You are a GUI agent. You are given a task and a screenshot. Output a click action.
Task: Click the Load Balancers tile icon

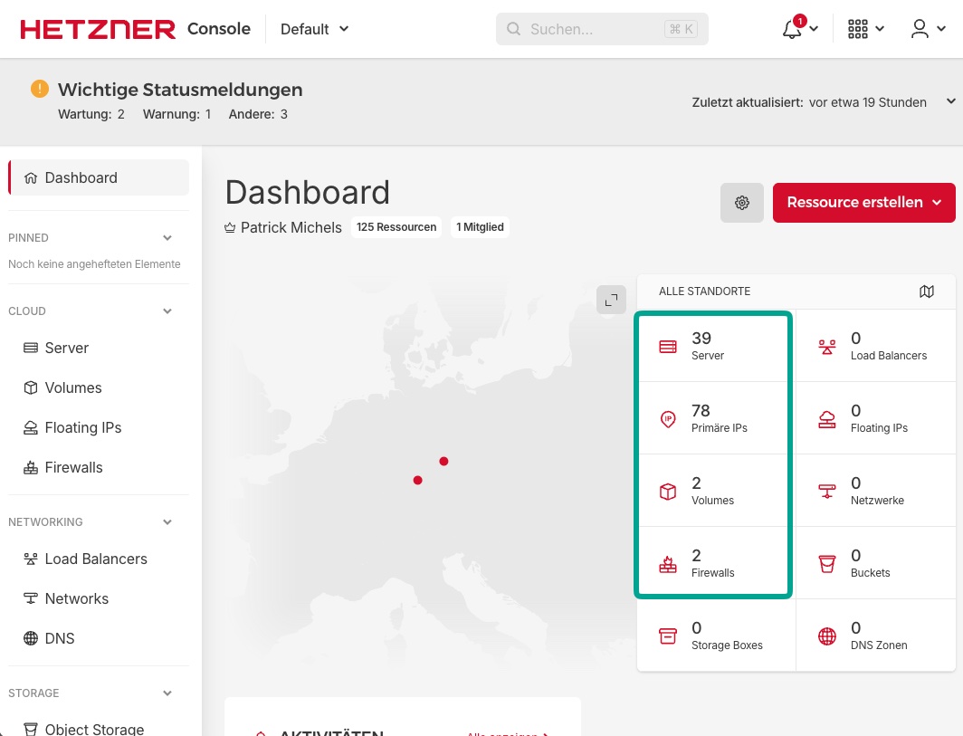click(826, 347)
